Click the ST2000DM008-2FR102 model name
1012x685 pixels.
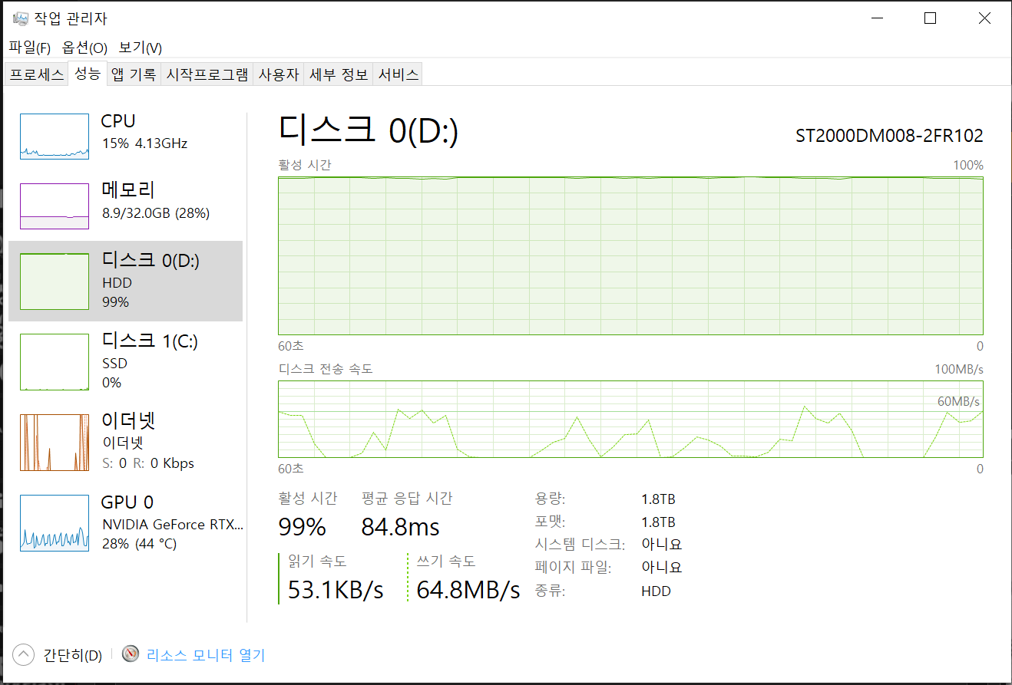889,136
